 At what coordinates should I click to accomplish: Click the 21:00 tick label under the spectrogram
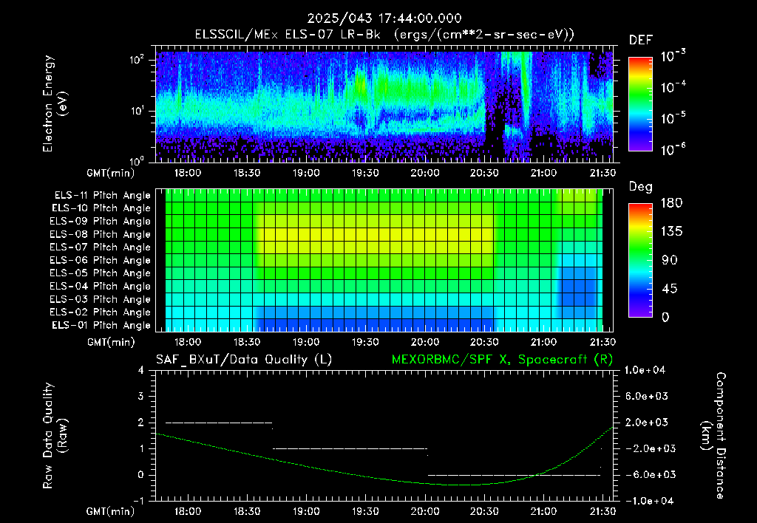[x=543, y=173]
